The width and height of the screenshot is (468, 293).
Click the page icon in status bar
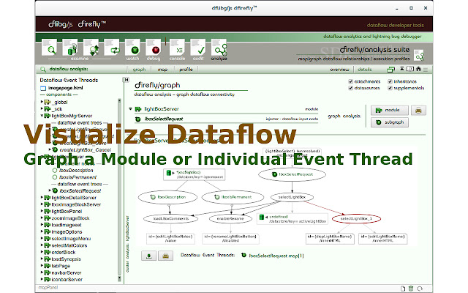pos(403,289)
